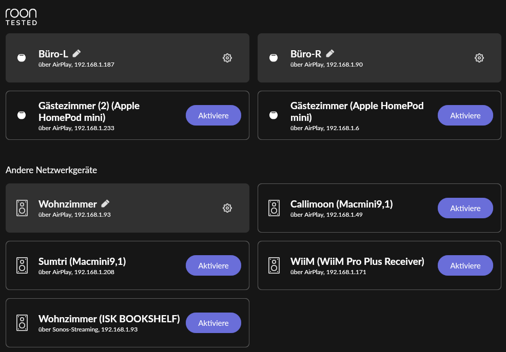Screen dimensions: 506x352
Task: Edit the Büro-L name with pencil
Action: (76, 53)
